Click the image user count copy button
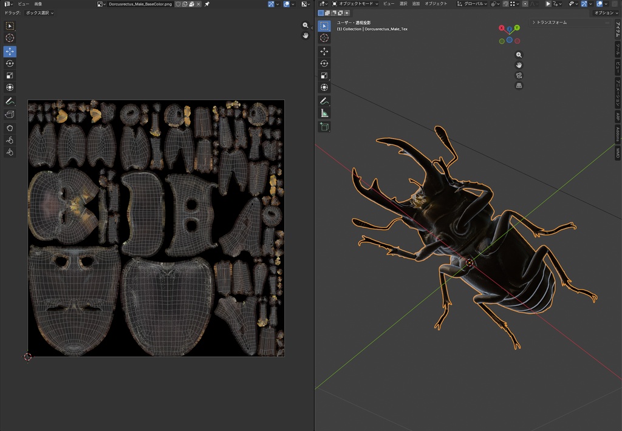This screenshot has width=622, height=431. coord(185,4)
